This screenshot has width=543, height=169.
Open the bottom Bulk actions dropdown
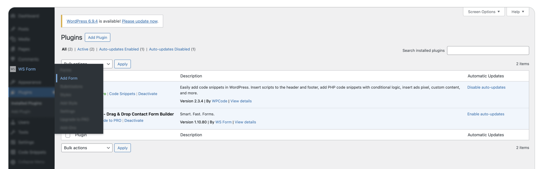(x=87, y=148)
